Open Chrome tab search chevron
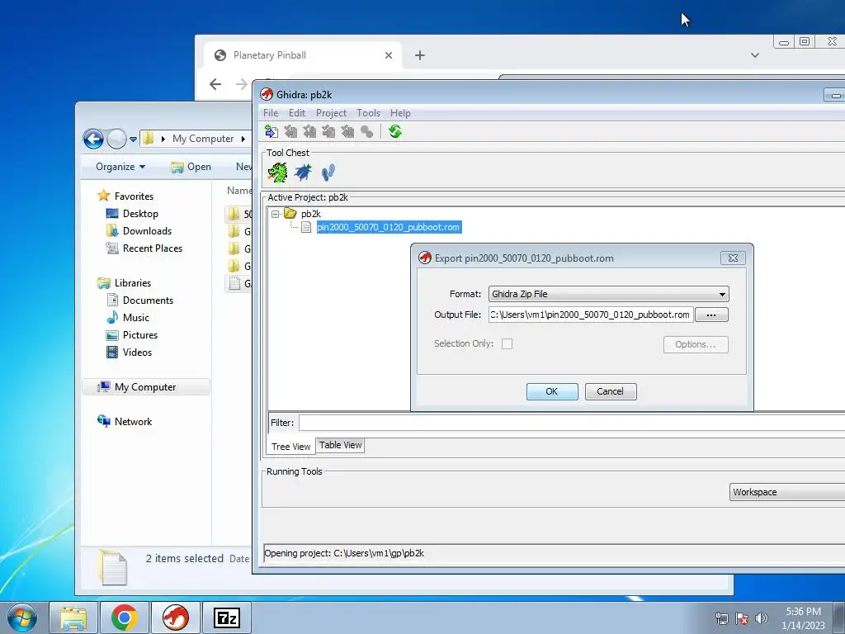Screen dimensions: 845x634 coord(755,55)
